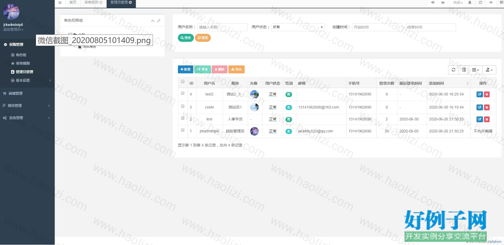504x245 pixels.
Task: Close the 管理员管理 tab with its x icon
Action: pos(130,3)
